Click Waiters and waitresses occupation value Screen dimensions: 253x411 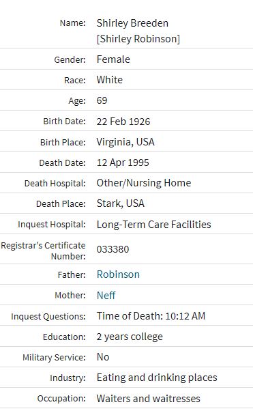(x=149, y=399)
